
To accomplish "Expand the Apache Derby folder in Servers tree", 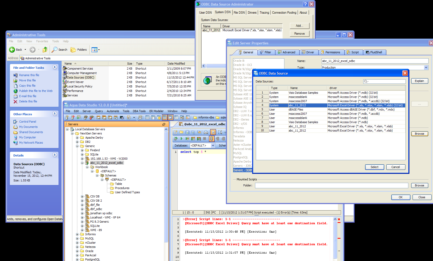I will click(77, 138).
